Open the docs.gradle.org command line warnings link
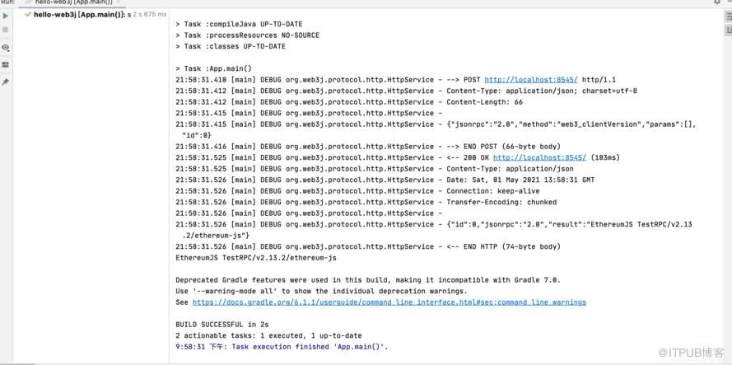Viewport: 732px width, 365px height. click(x=389, y=302)
